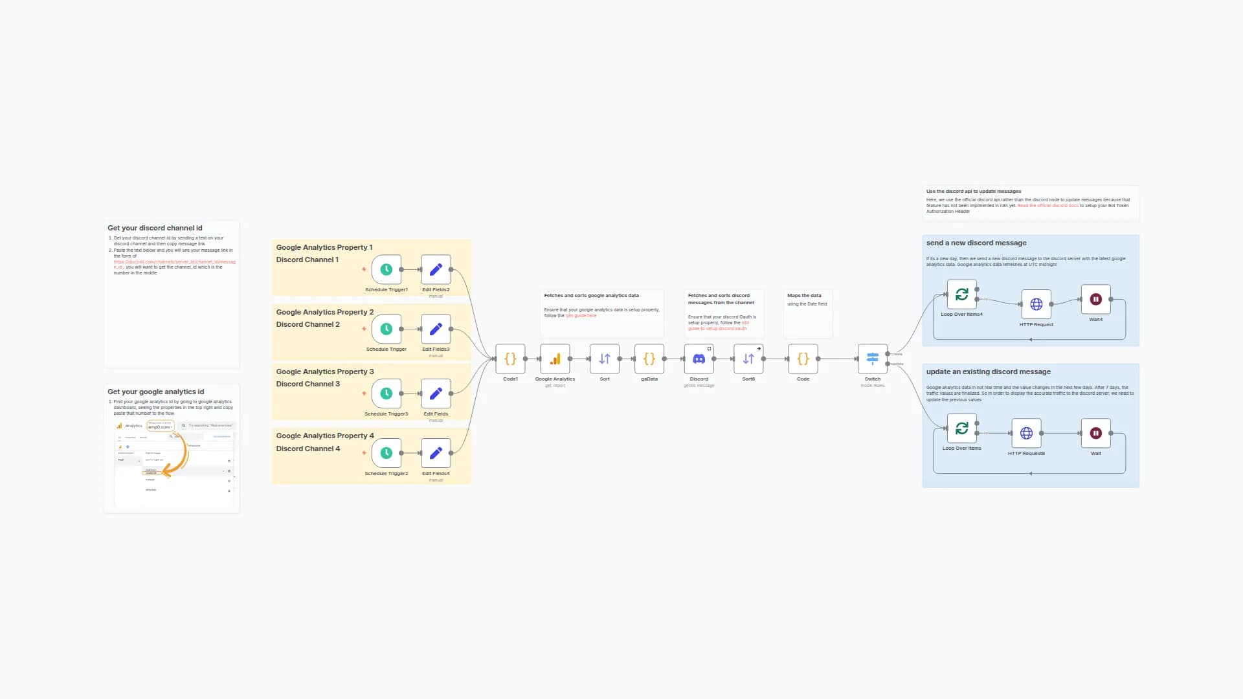Open the Switch node with mode Rules
Viewport: 1243px width, 699px height.
[872, 359]
